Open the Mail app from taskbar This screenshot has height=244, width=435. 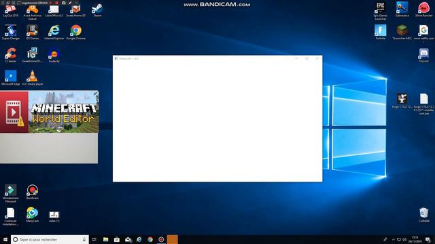pyautogui.click(x=128, y=239)
